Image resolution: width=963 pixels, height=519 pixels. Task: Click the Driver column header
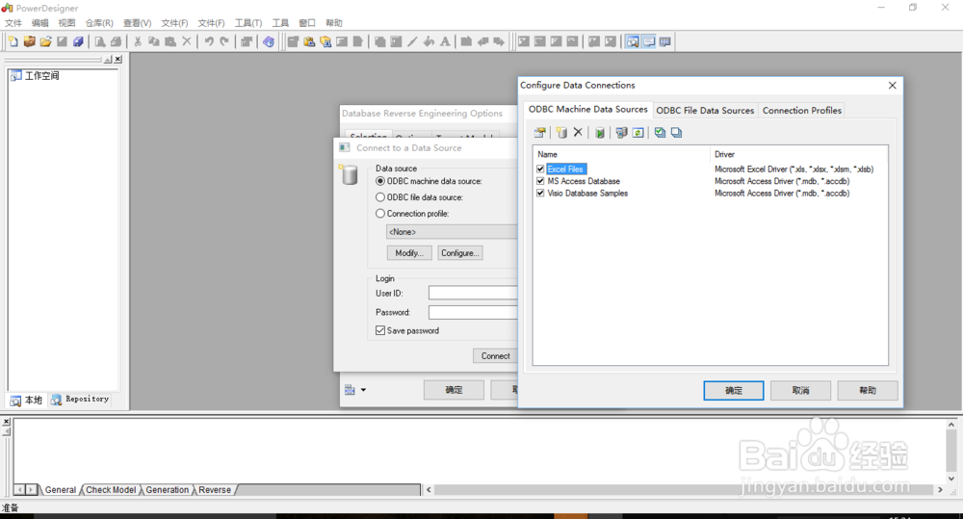tap(798, 154)
